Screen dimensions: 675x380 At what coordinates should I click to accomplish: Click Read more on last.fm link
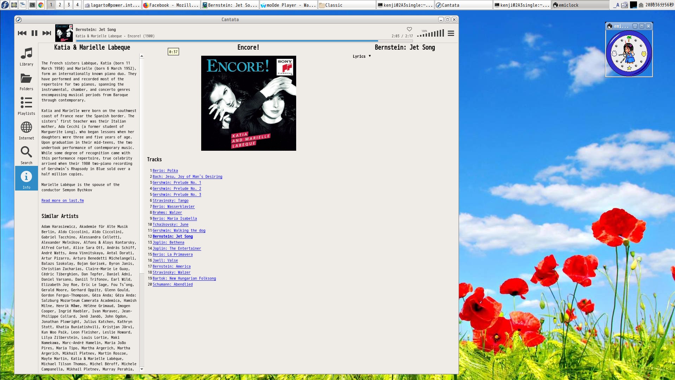(63, 201)
